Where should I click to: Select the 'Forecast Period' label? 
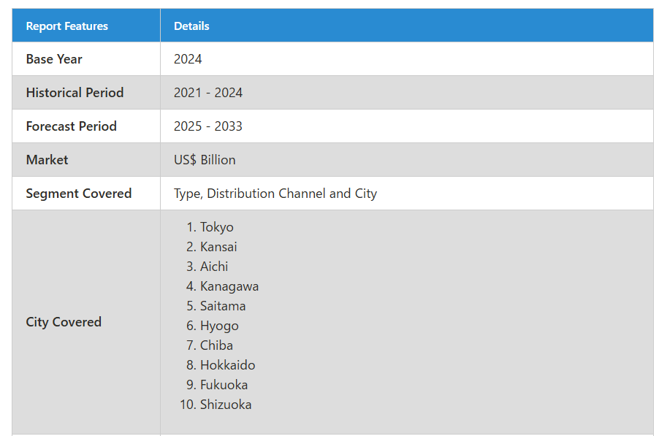click(x=71, y=126)
